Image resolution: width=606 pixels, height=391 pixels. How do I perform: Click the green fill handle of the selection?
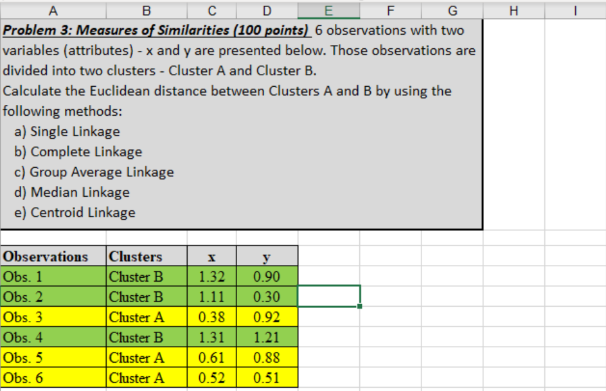tap(360, 307)
